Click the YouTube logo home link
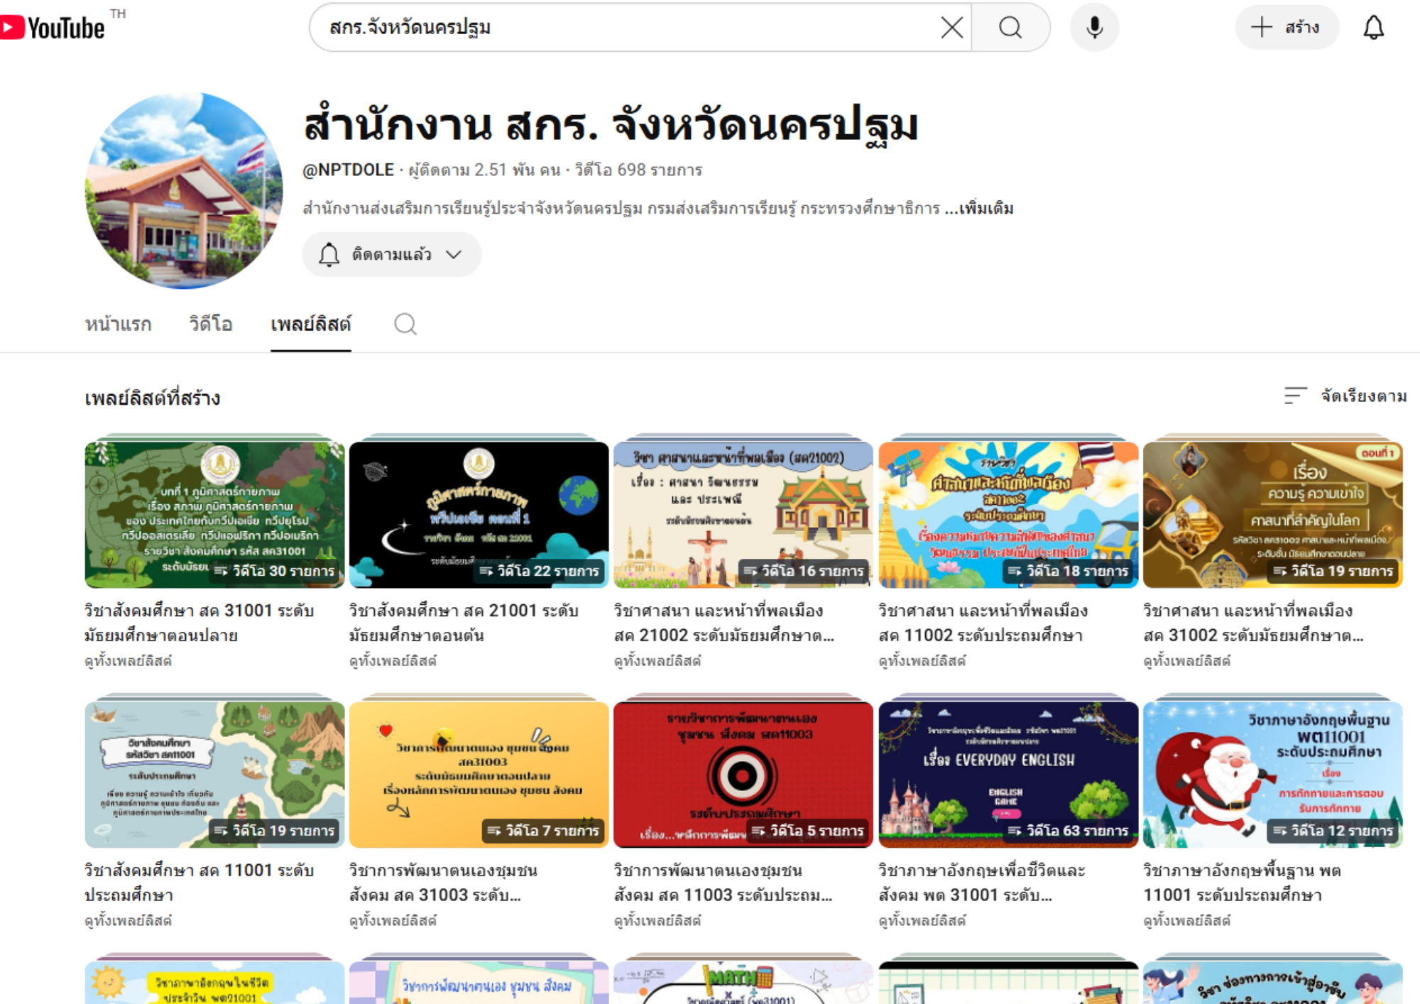This screenshot has height=1004, width=1420. coord(53,28)
